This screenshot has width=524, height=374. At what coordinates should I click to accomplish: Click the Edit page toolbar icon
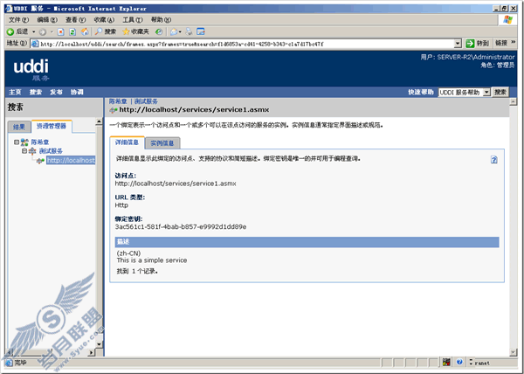click(x=201, y=31)
